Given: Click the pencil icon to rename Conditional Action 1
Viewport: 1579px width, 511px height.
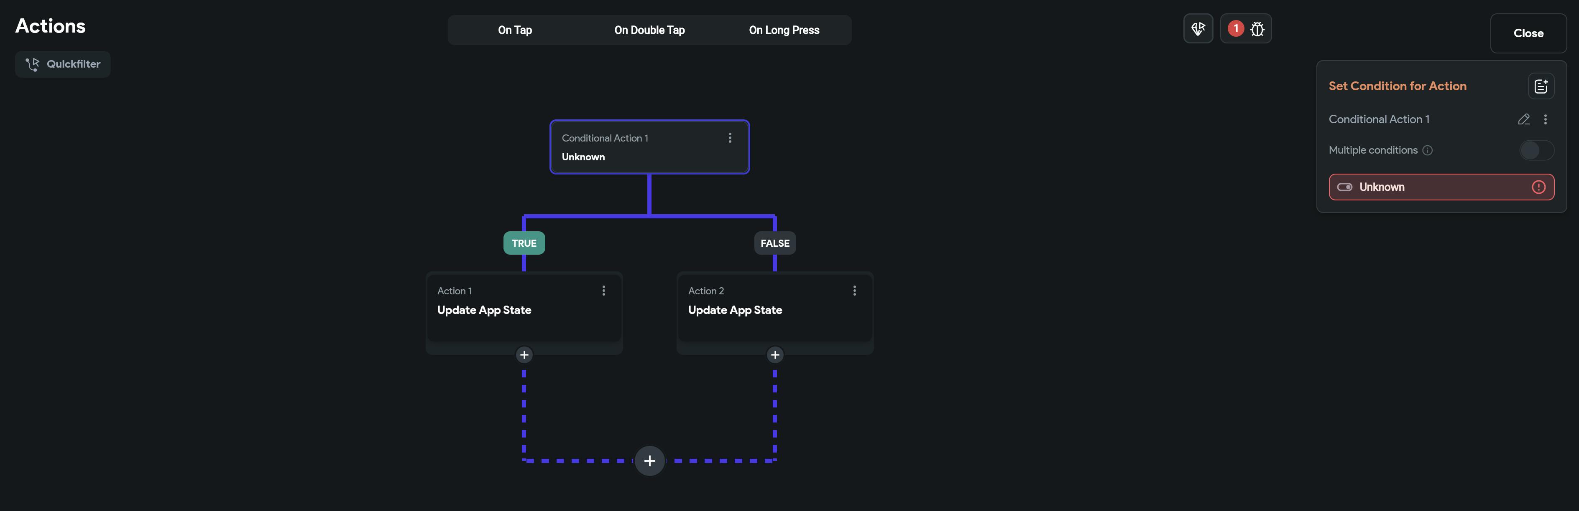Looking at the screenshot, I should point(1524,119).
